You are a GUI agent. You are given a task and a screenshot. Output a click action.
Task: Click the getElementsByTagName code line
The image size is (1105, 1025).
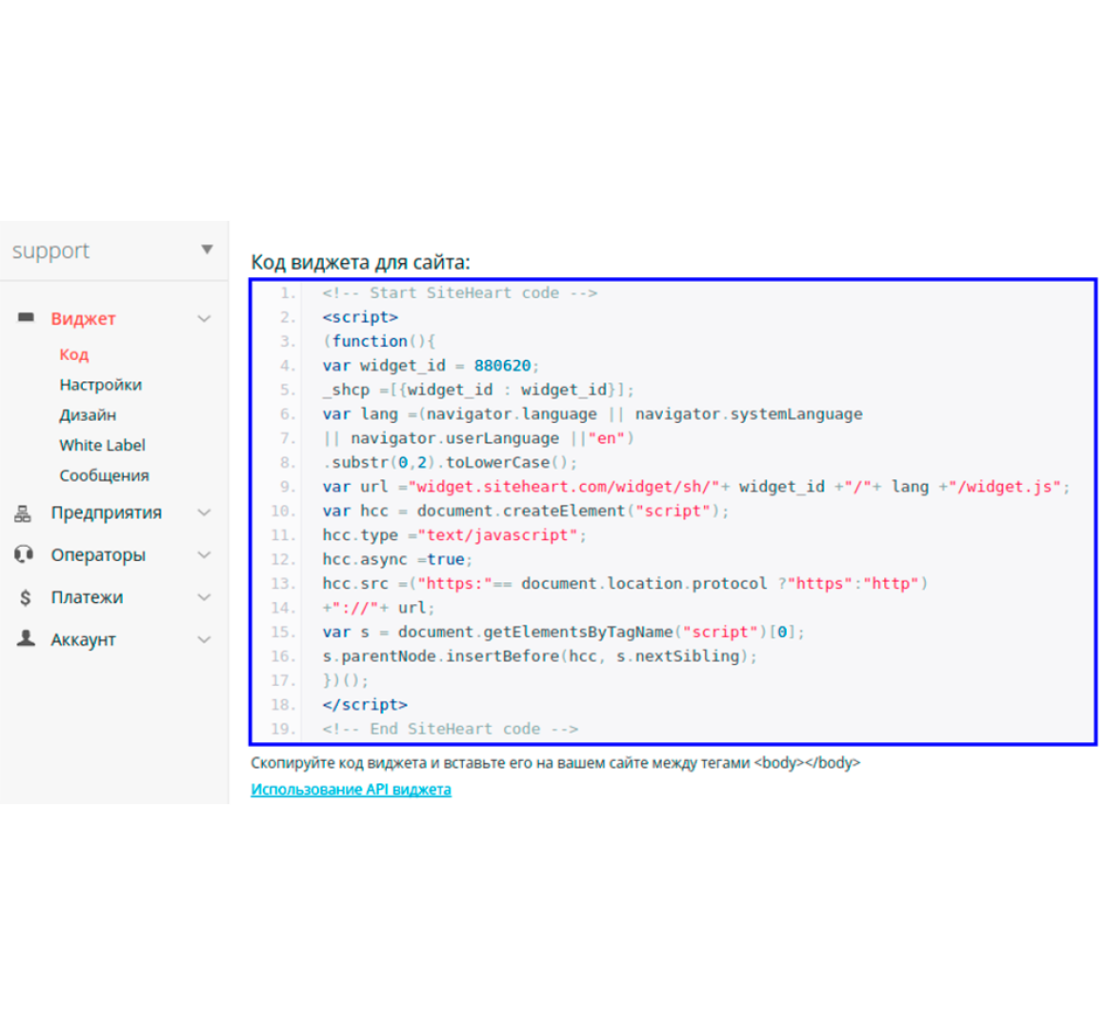[564, 632]
